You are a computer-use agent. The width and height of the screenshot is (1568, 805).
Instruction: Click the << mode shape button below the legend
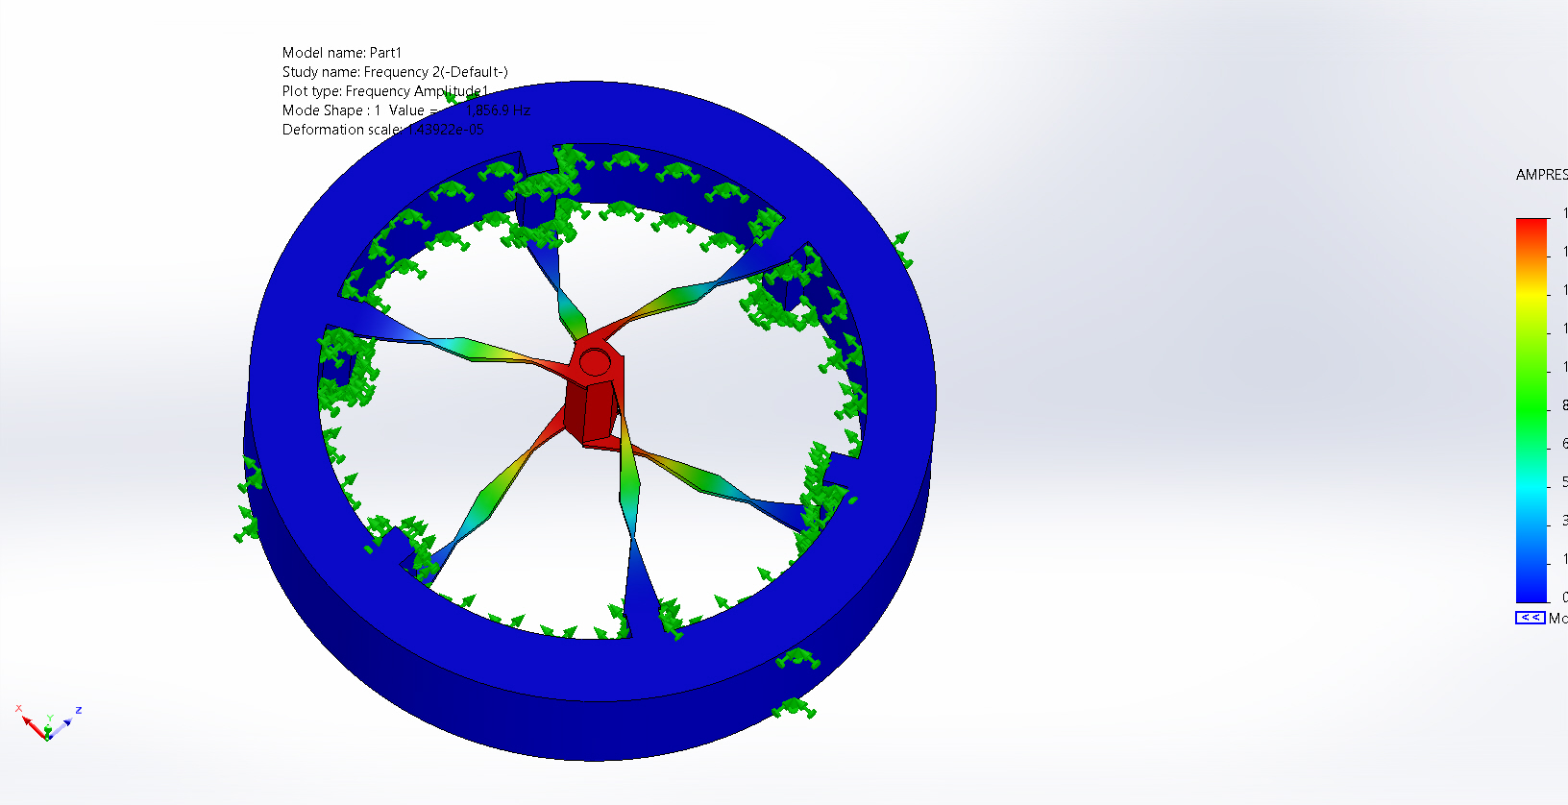(x=1530, y=618)
